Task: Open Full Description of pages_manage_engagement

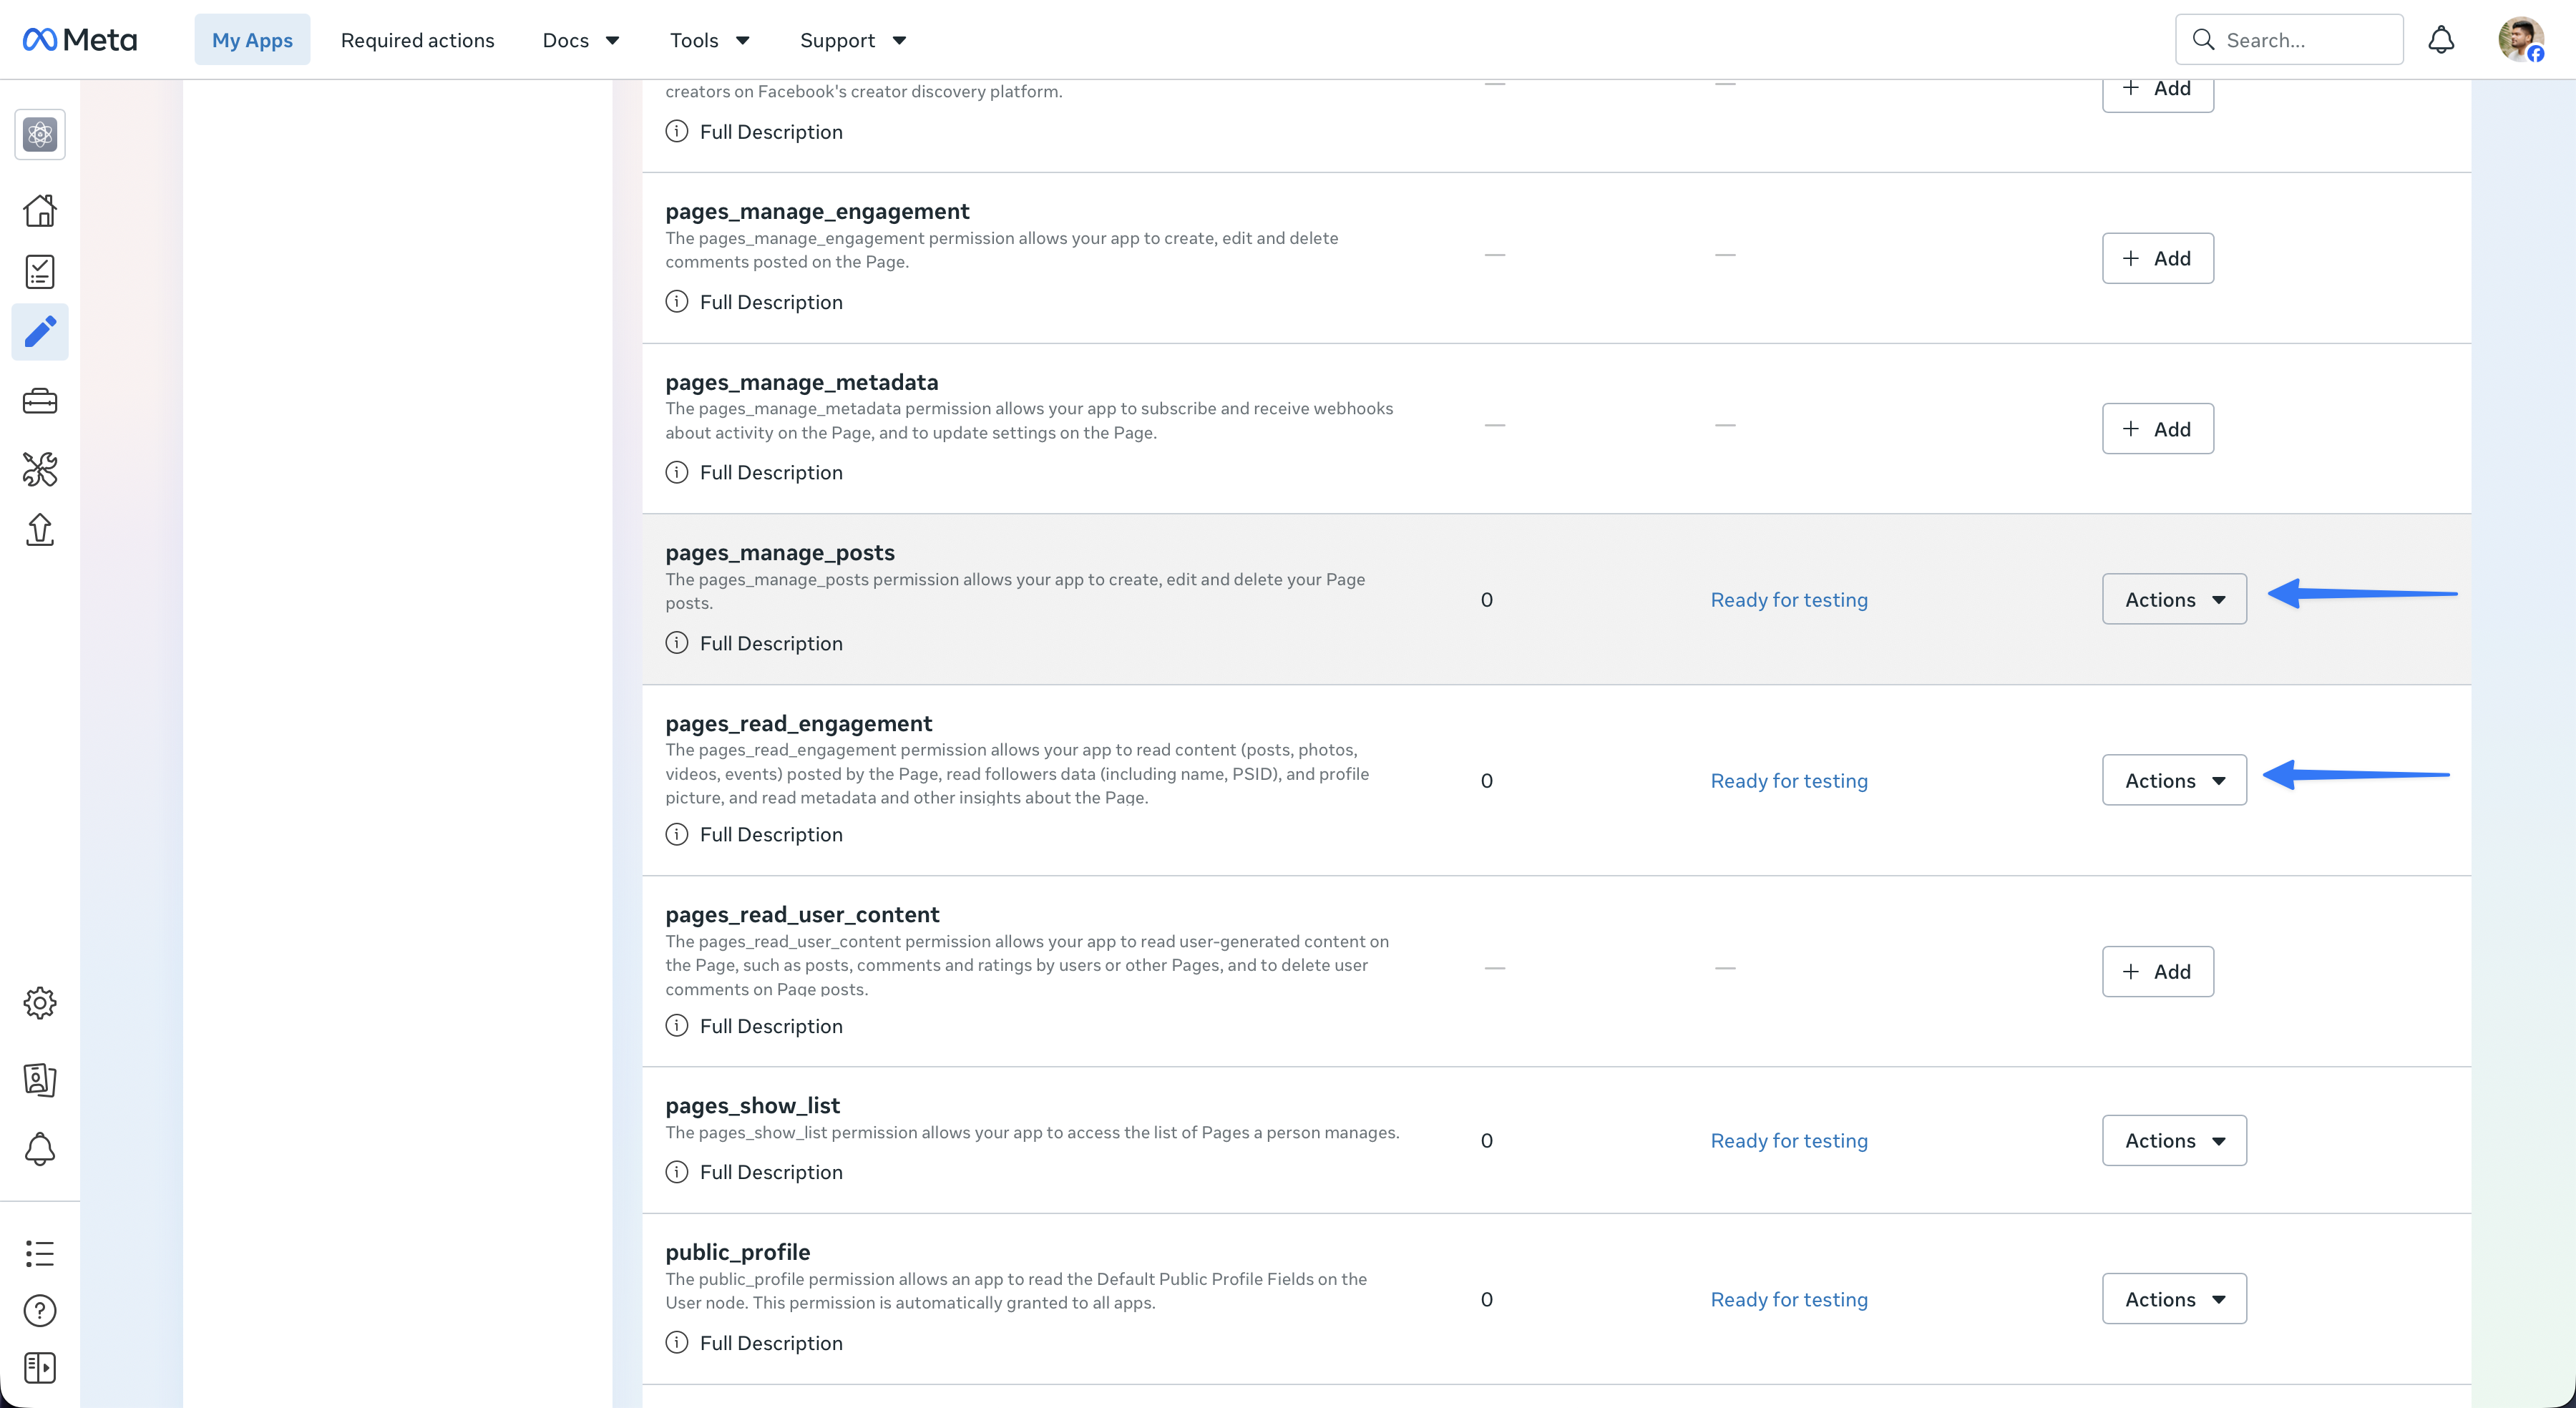Action: coord(754,301)
